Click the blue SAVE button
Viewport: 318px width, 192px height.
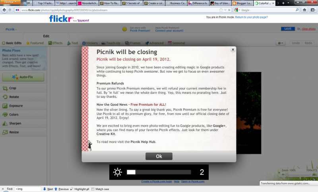coord(288,29)
